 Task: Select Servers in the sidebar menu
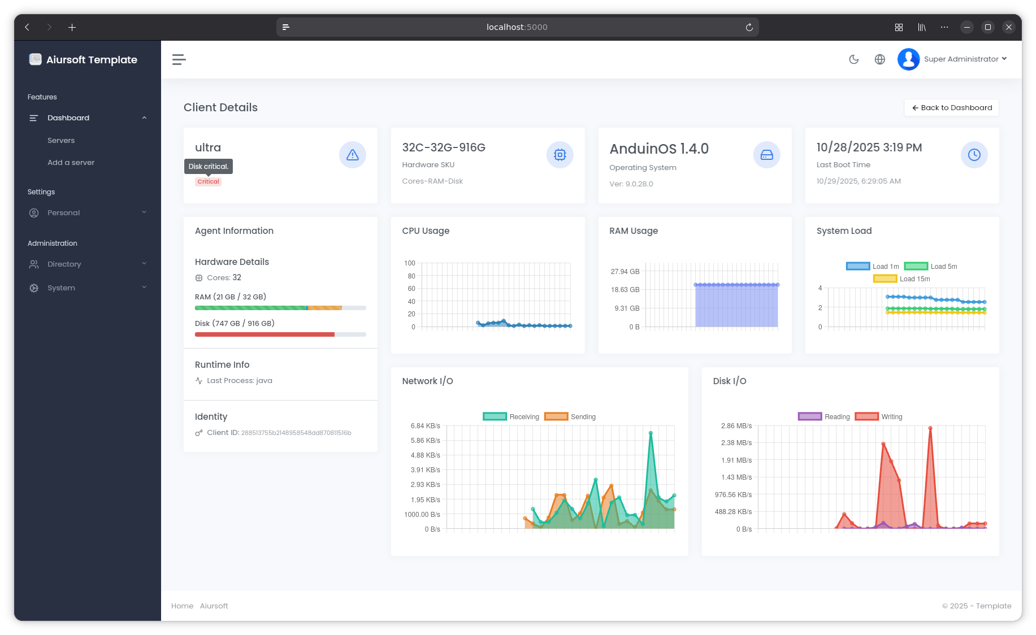click(60, 140)
